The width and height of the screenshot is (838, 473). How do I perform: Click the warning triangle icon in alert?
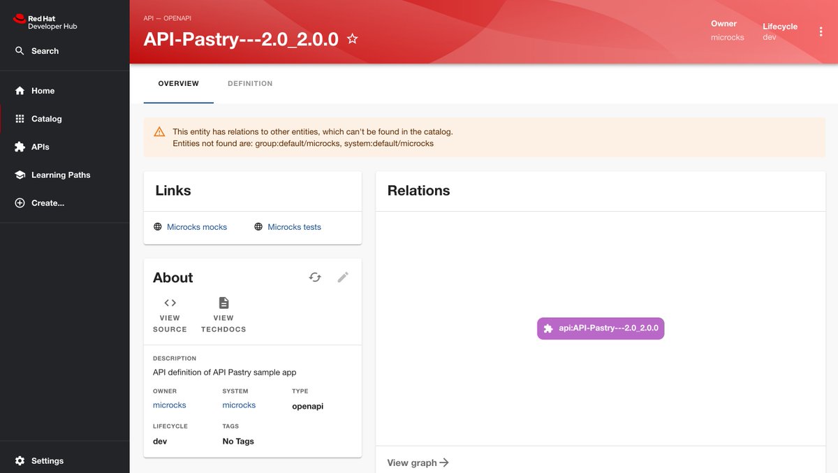point(159,131)
